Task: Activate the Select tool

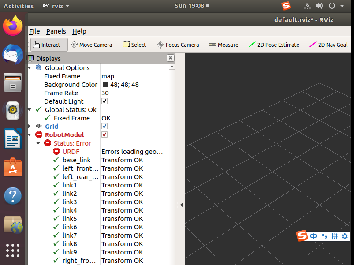Action: (x=134, y=45)
